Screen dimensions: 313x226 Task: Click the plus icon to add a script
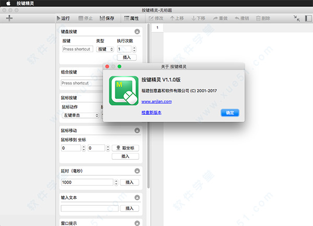coord(9,18)
